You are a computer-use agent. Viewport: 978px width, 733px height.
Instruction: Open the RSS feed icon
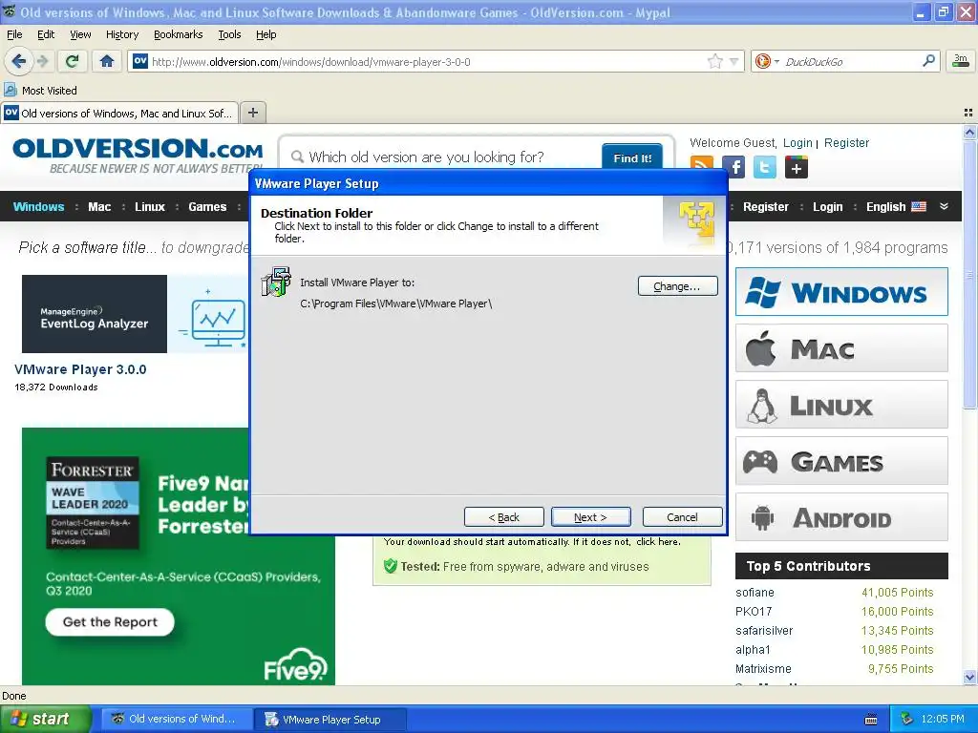(702, 166)
